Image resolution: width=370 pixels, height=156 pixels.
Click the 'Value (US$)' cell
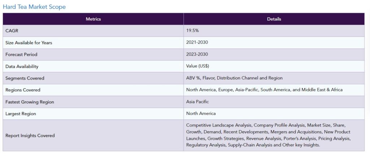coord(274,66)
